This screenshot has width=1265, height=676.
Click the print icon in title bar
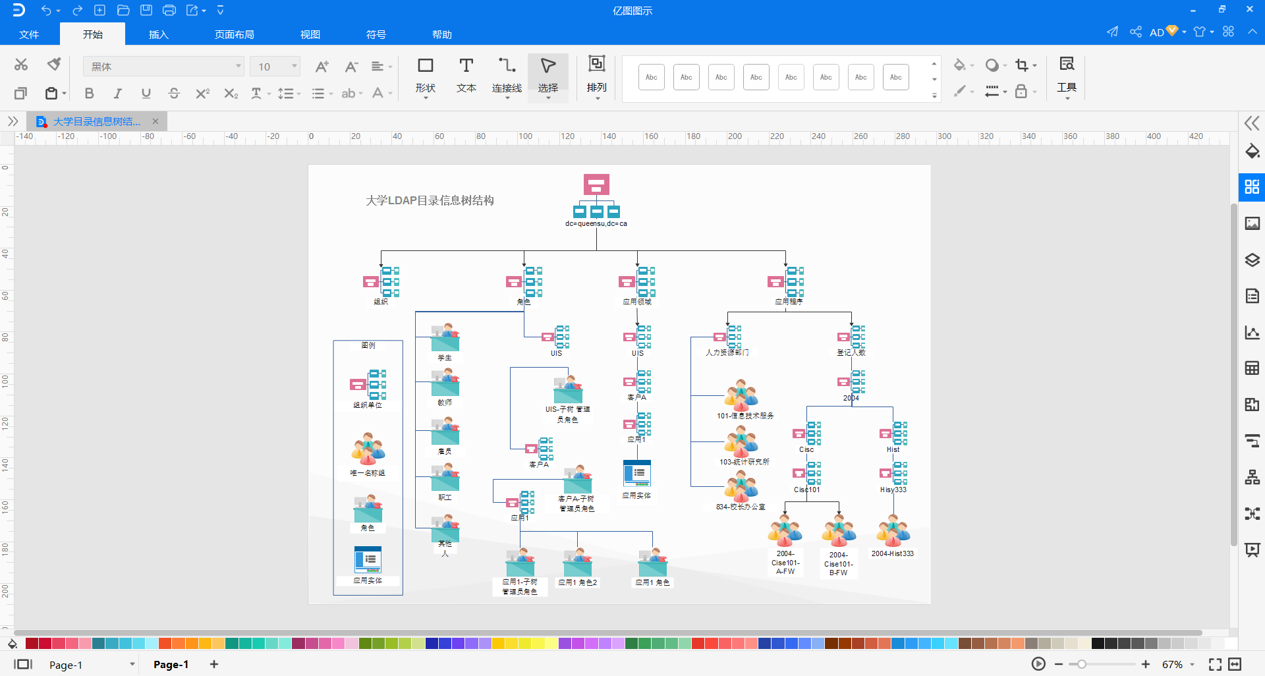(x=169, y=10)
